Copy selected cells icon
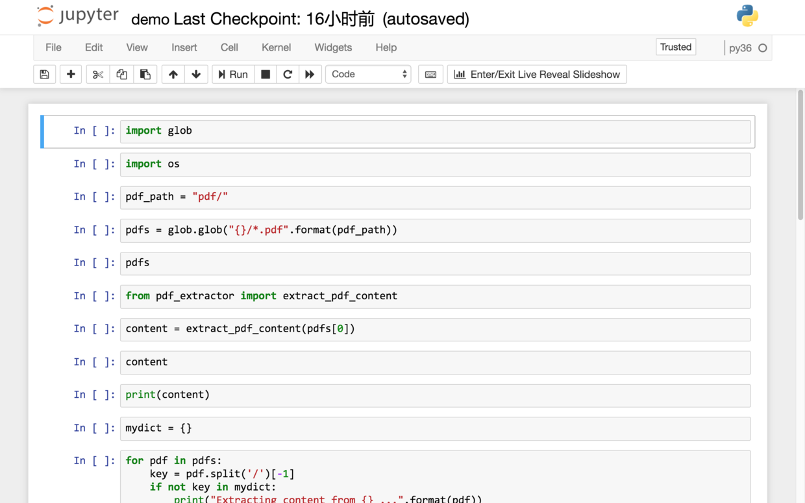This screenshot has width=805, height=503. [121, 75]
